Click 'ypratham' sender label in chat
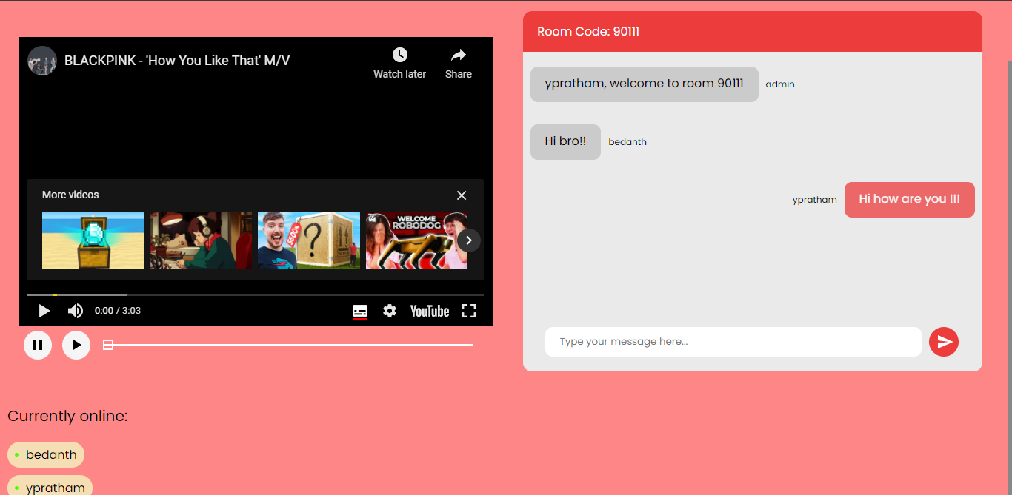This screenshot has width=1012, height=495. coord(815,200)
